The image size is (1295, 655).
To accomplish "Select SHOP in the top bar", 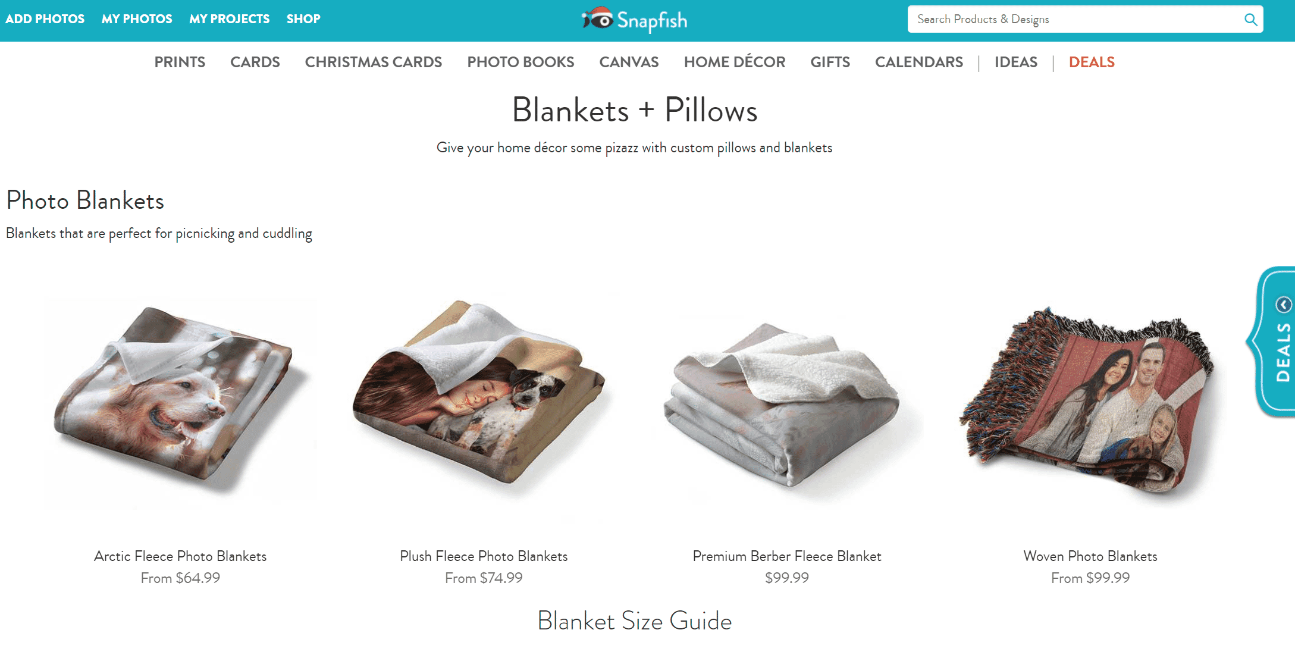I will tap(303, 19).
